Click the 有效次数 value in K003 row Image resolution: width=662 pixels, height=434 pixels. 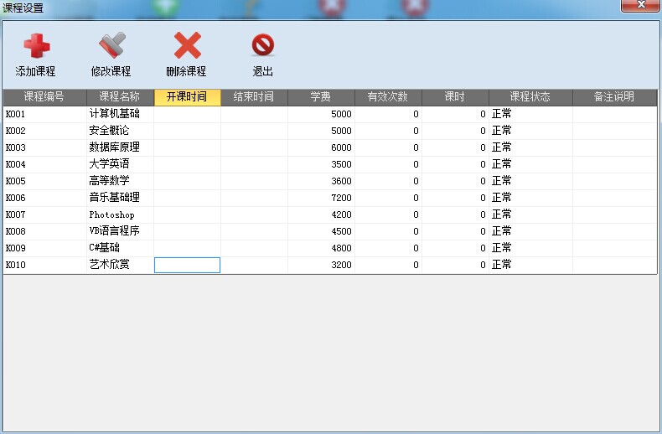coord(416,147)
